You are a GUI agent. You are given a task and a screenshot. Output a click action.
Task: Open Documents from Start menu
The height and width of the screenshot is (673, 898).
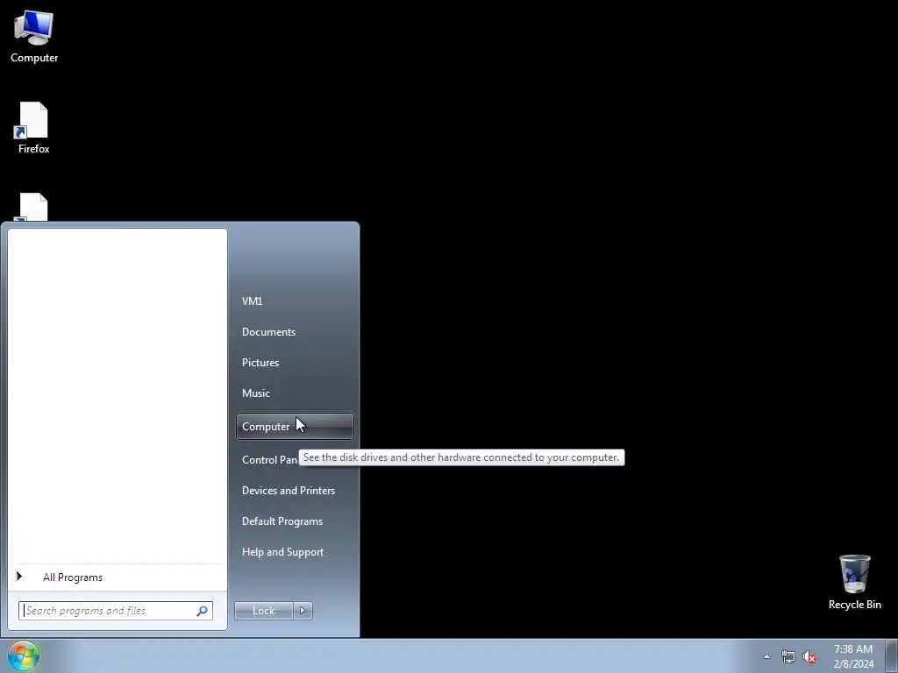(295, 332)
